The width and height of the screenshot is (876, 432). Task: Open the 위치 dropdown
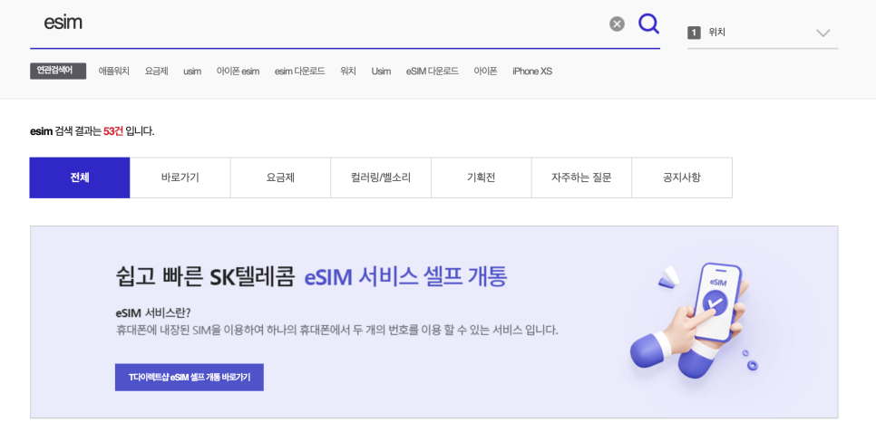[763, 33]
